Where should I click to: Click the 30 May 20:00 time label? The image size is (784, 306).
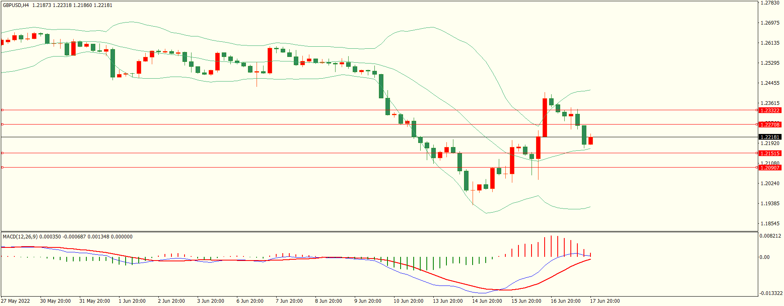click(x=55, y=301)
